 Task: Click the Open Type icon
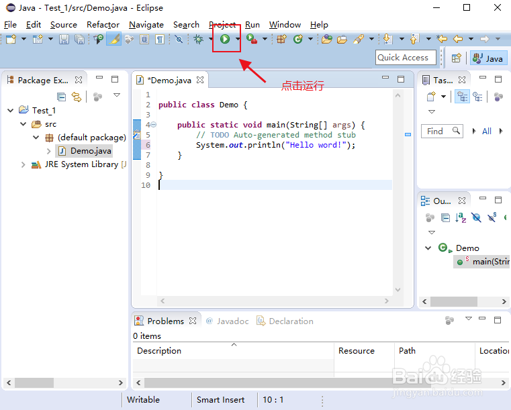coord(326,39)
